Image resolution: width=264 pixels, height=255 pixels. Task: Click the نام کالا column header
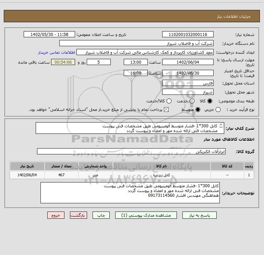161,166
